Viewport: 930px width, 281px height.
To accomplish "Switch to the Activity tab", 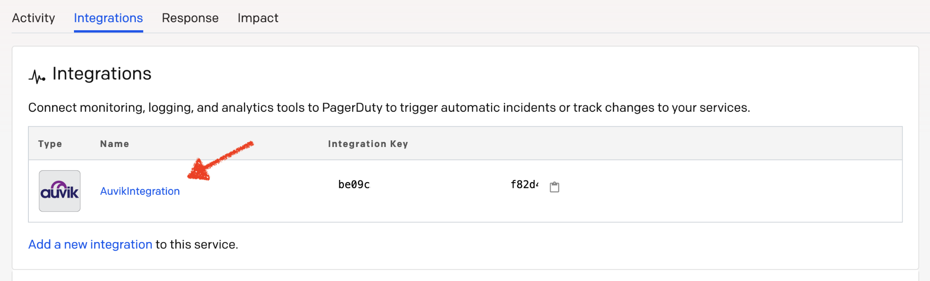I will pos(33,18).
